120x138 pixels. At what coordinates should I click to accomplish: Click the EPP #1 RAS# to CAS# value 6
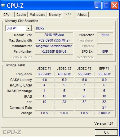(104, 85)
